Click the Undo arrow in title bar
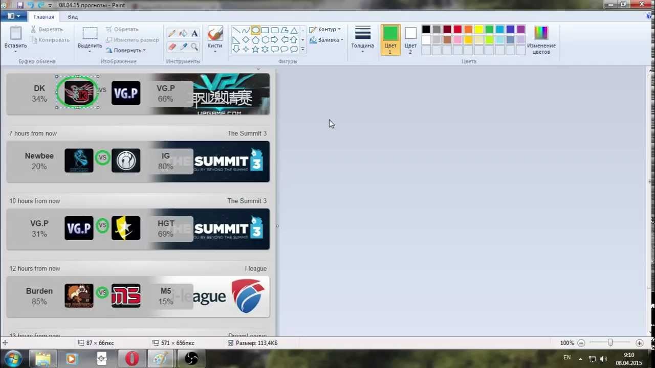655x368 pixels. [x=31, y=5]
